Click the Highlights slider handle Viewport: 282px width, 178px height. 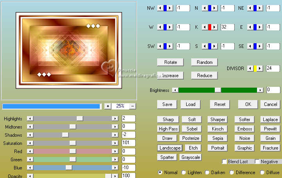pyautogui.click(x=80, y=118)
